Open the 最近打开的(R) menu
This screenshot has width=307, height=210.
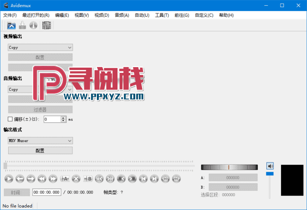click(36, 15)
